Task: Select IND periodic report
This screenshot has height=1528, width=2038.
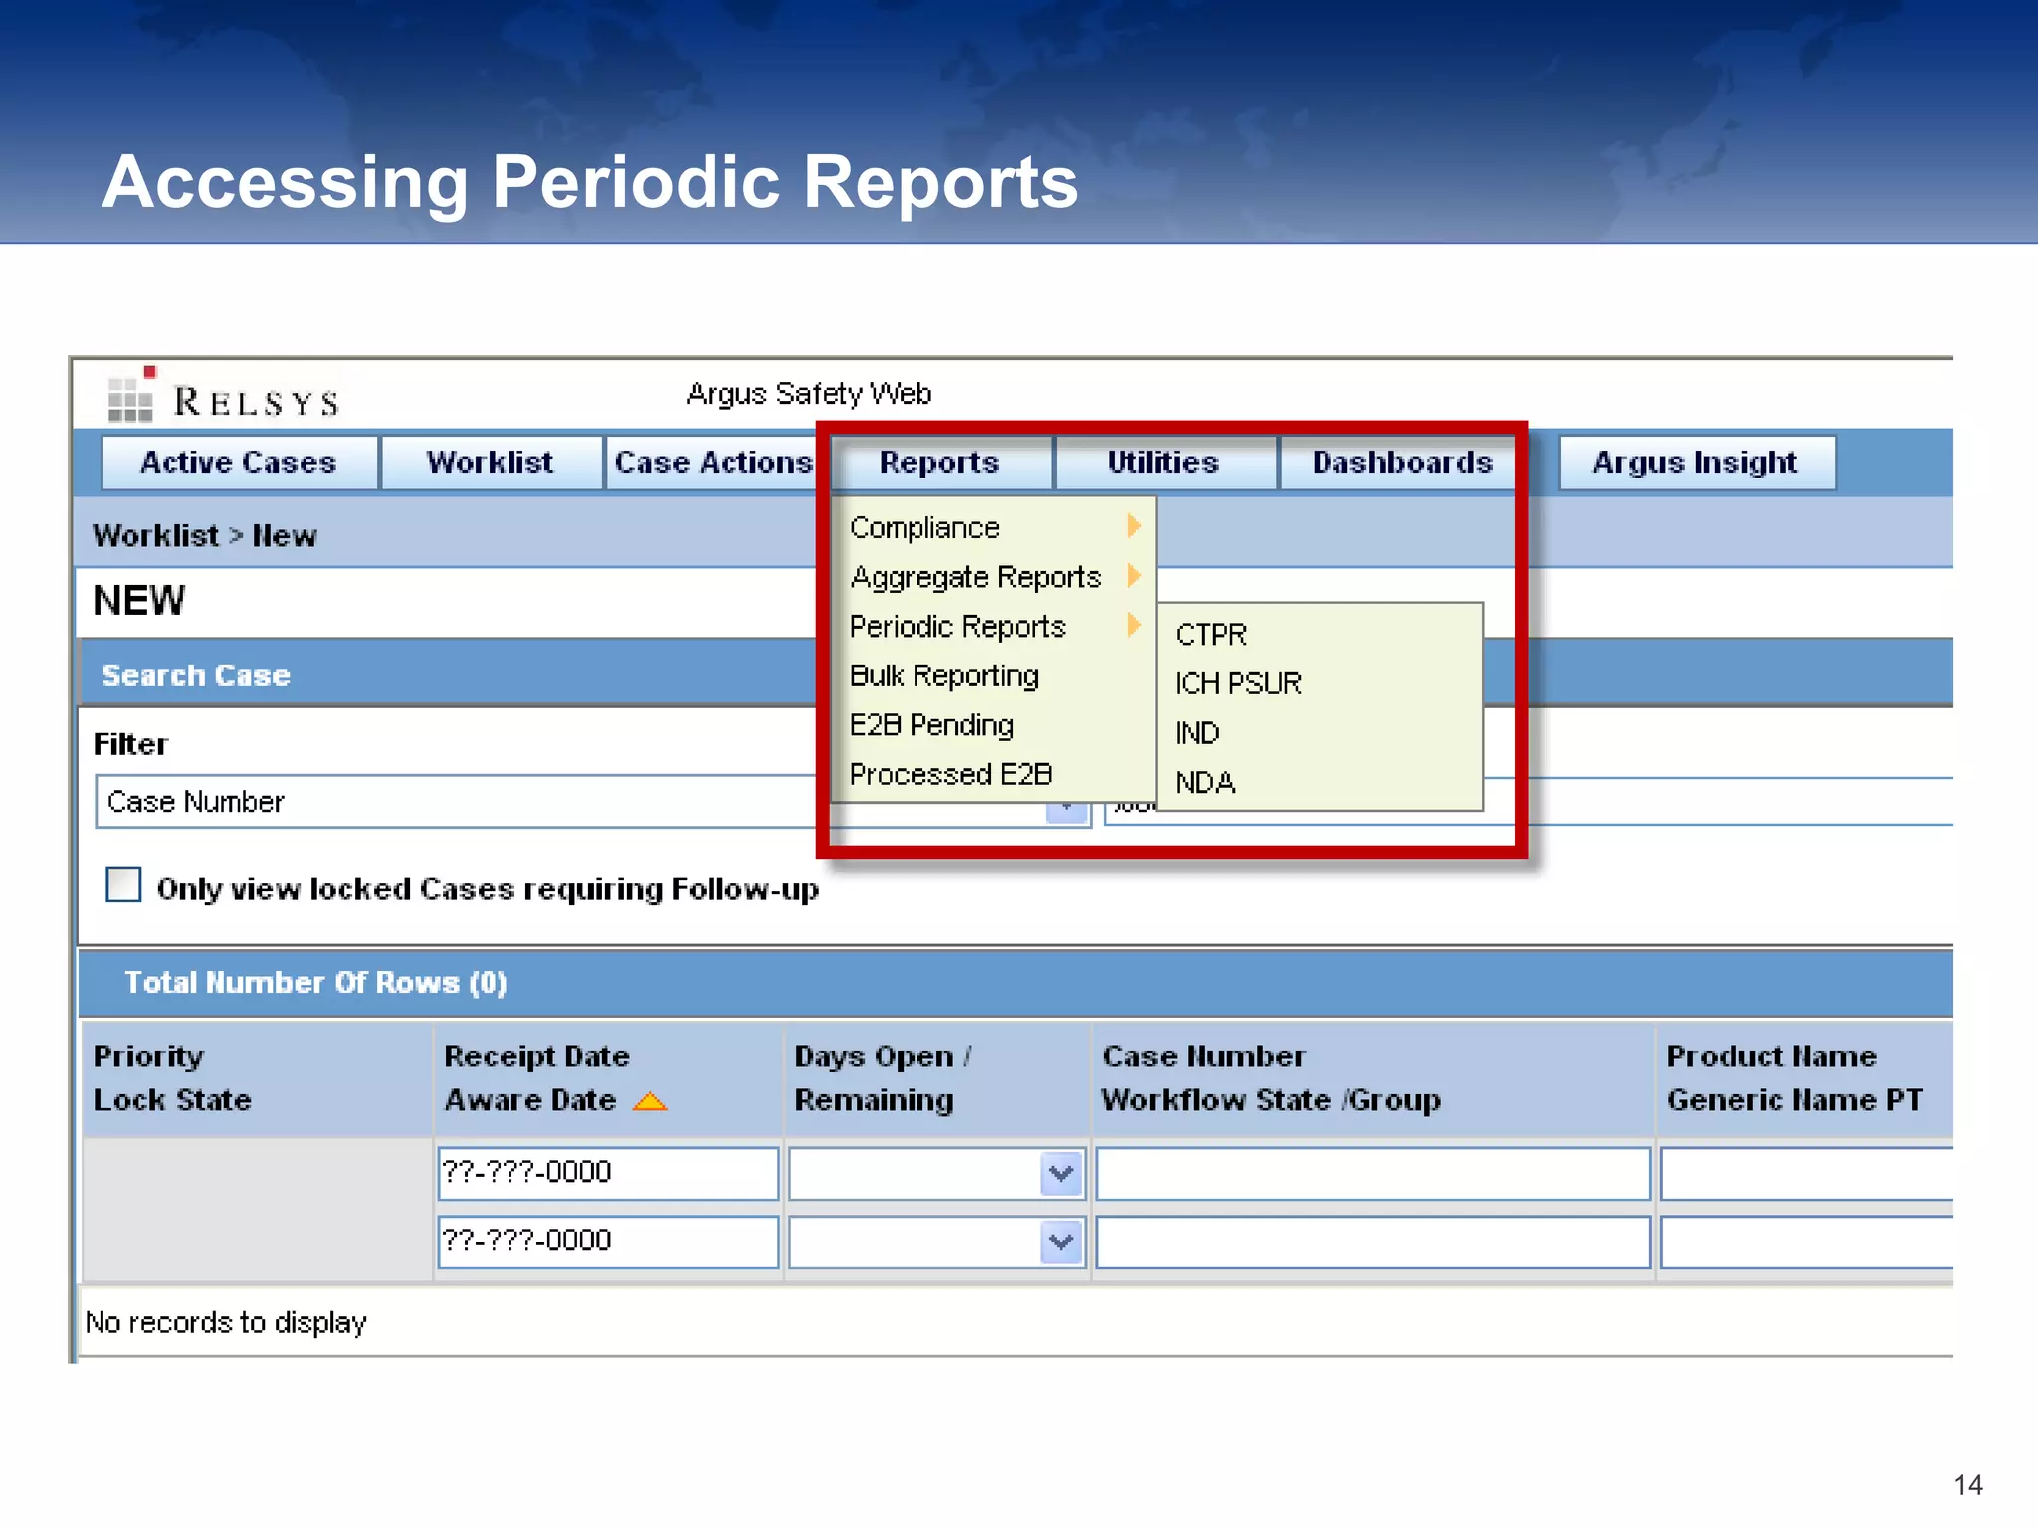Action: point(1320,733)
